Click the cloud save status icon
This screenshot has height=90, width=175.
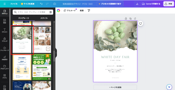(54, 4)
